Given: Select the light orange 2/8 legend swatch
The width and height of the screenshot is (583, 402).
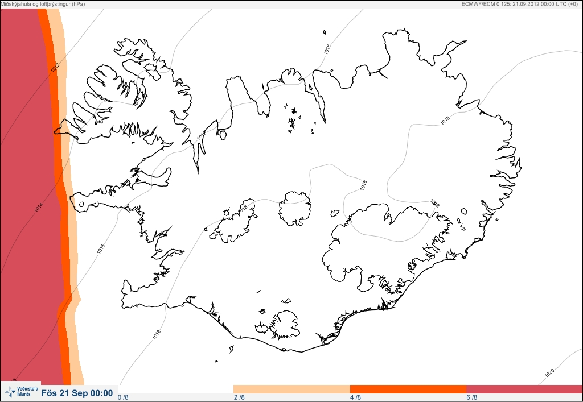Looking at the screenshot, I should (x=291, y=389).
